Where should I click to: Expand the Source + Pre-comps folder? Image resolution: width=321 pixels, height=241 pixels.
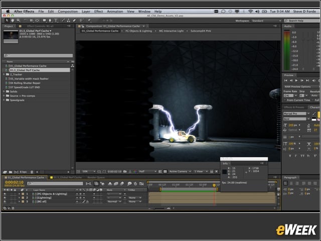4,96
